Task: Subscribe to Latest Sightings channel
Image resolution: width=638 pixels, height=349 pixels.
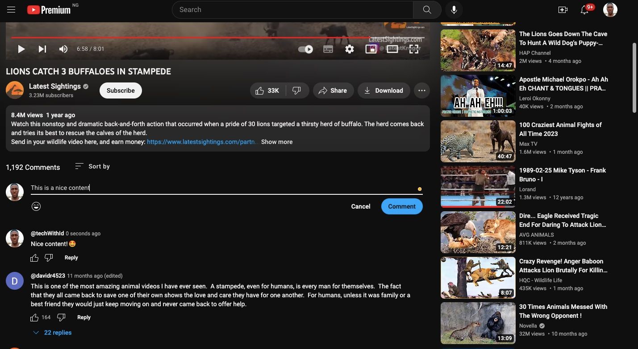Action: 121,90
